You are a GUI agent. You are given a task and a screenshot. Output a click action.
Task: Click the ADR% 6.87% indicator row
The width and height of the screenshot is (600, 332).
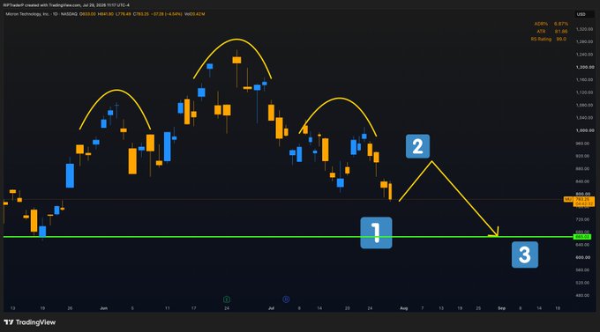click(551, 24)
